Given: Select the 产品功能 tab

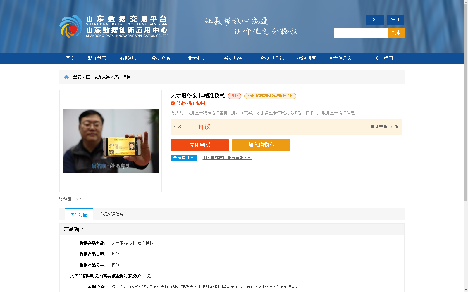Looking at the screenshot, I should [78, 214].
